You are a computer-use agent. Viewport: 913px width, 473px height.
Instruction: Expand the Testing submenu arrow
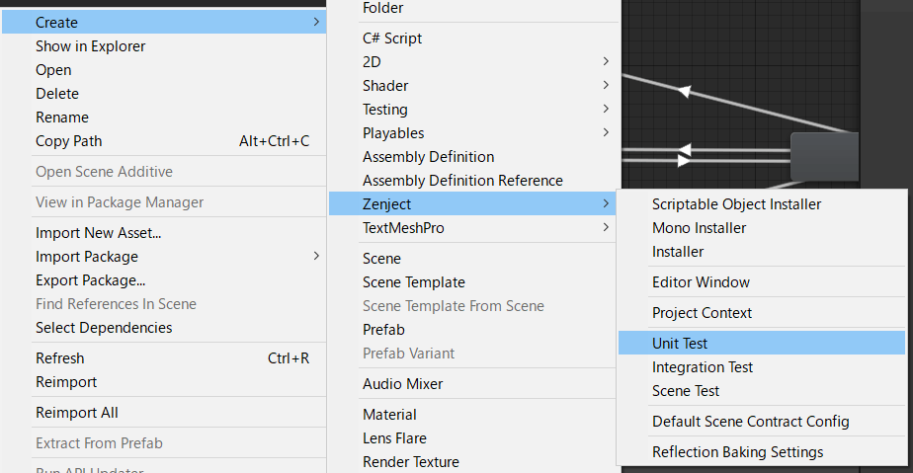(x=605, y=110)
